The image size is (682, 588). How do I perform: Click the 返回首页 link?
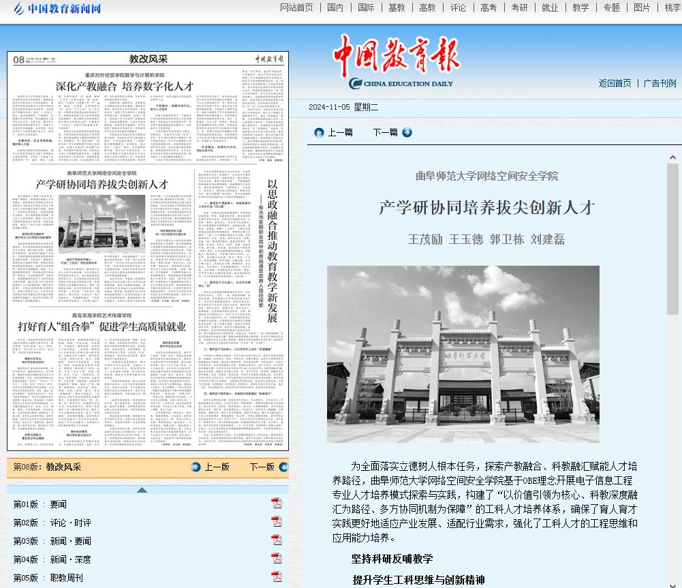coord(615,83)
